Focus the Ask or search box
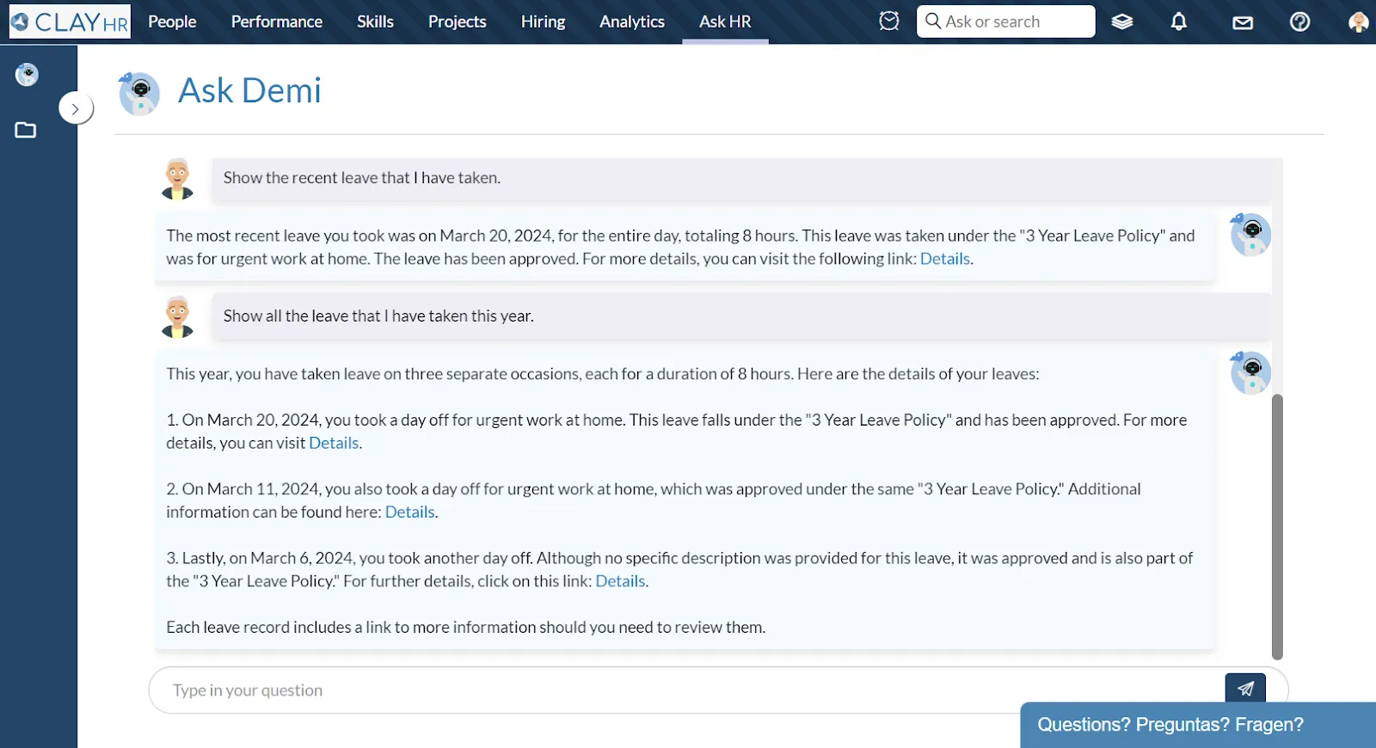 point(1006,21)
